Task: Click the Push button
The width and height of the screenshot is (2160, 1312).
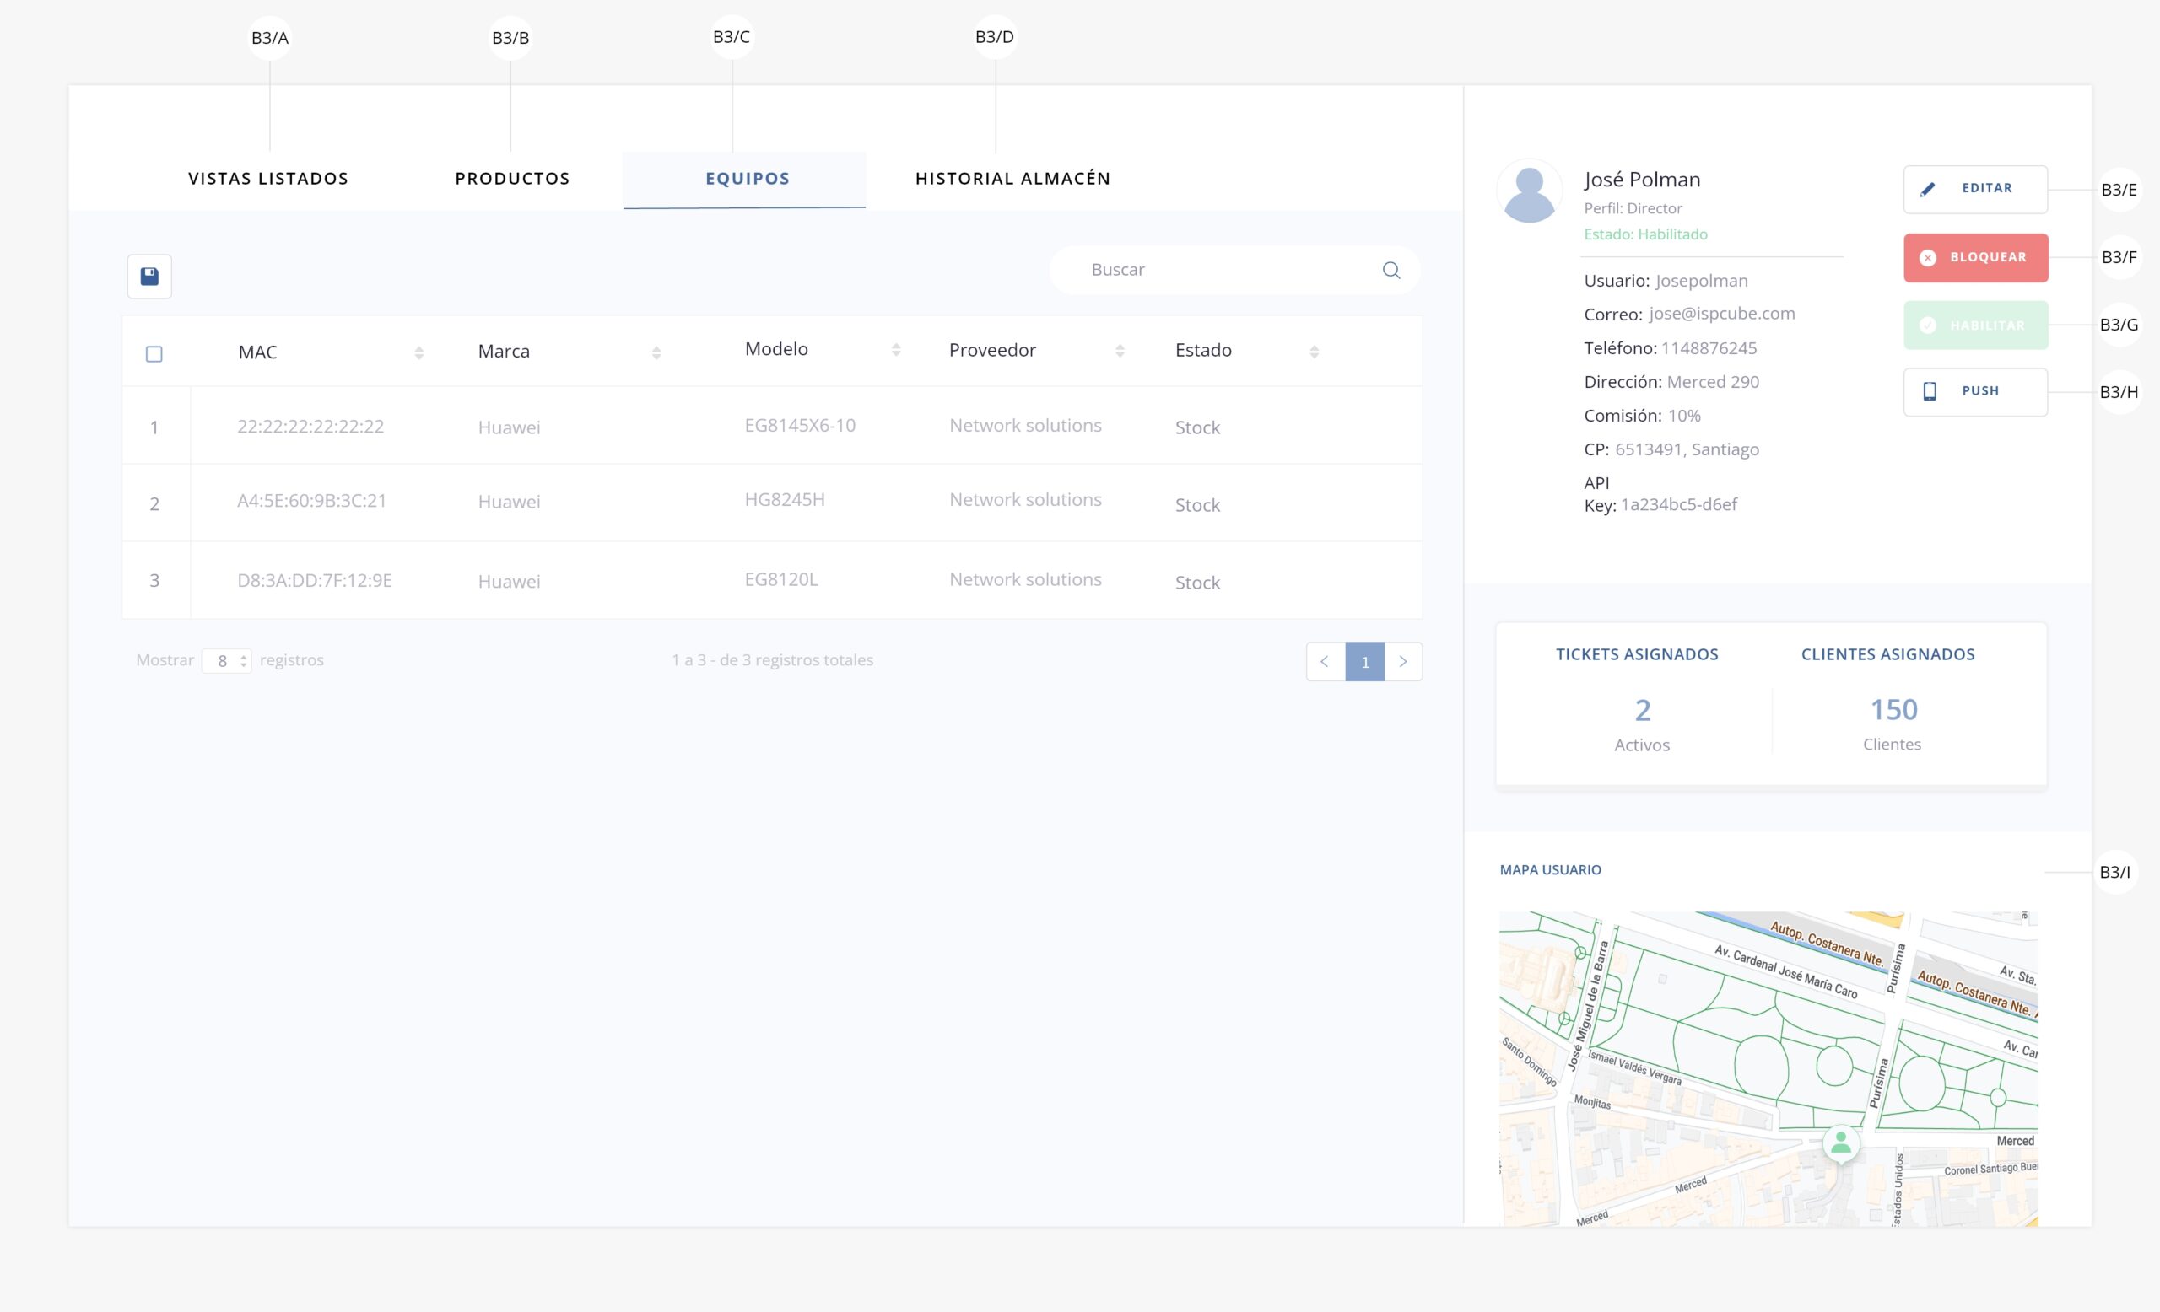Action: (1975, 391)
